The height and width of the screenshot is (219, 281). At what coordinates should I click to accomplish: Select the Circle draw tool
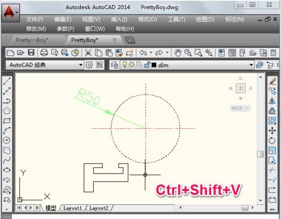point(7,140)
